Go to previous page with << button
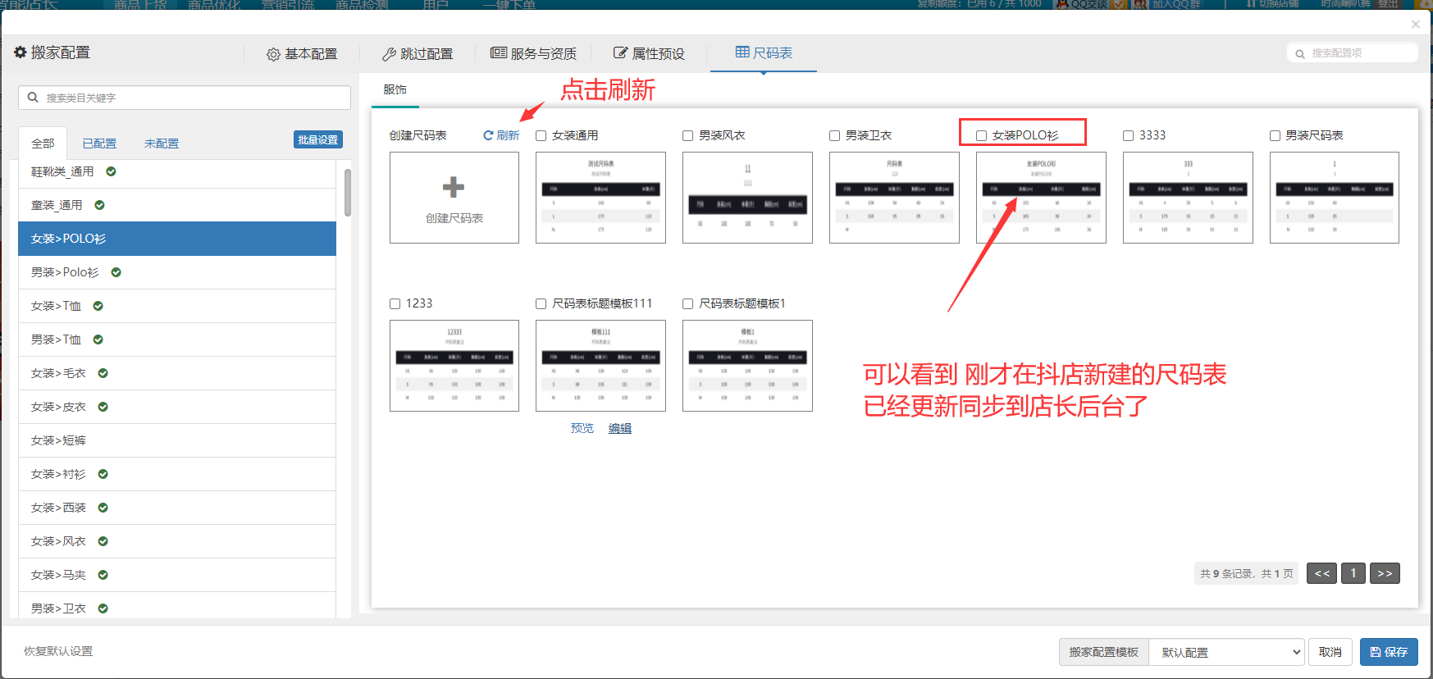The image size is (1433, 679). click(x=1321, y=573)
